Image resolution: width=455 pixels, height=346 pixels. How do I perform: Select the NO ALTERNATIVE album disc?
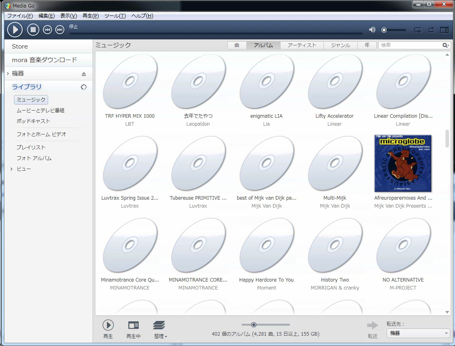click(x=403, y=245)
